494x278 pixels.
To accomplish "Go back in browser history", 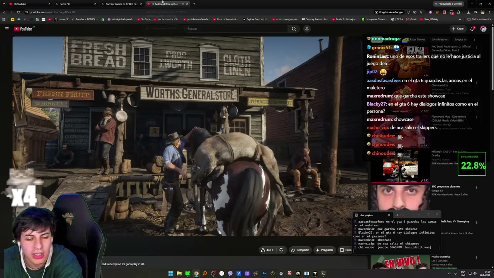I will coord(4,12).
